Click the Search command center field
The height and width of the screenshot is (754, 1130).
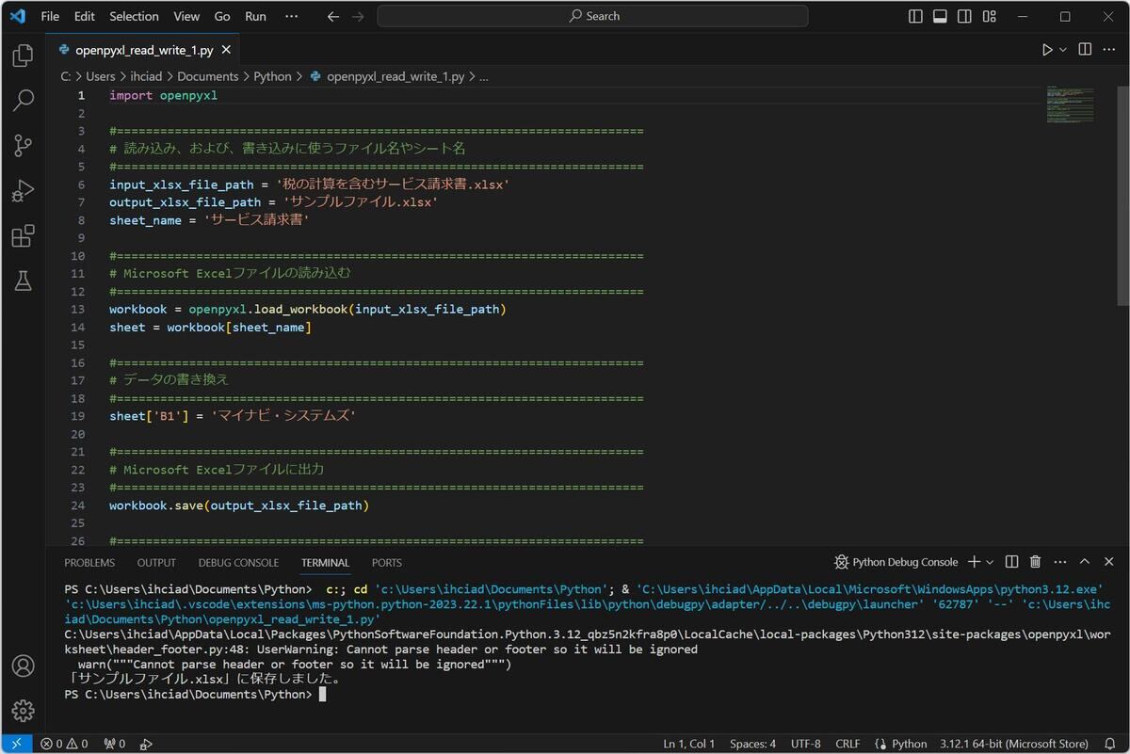point(593,16)
